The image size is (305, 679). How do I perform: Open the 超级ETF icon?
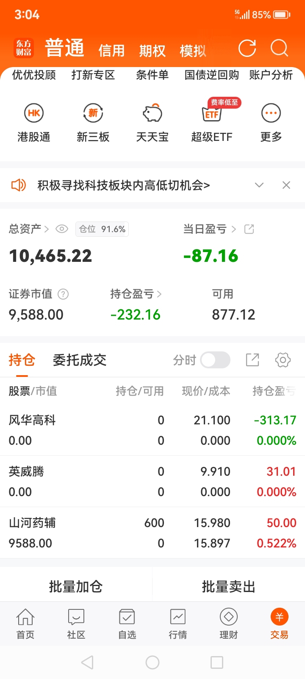(x=212, y=113)
